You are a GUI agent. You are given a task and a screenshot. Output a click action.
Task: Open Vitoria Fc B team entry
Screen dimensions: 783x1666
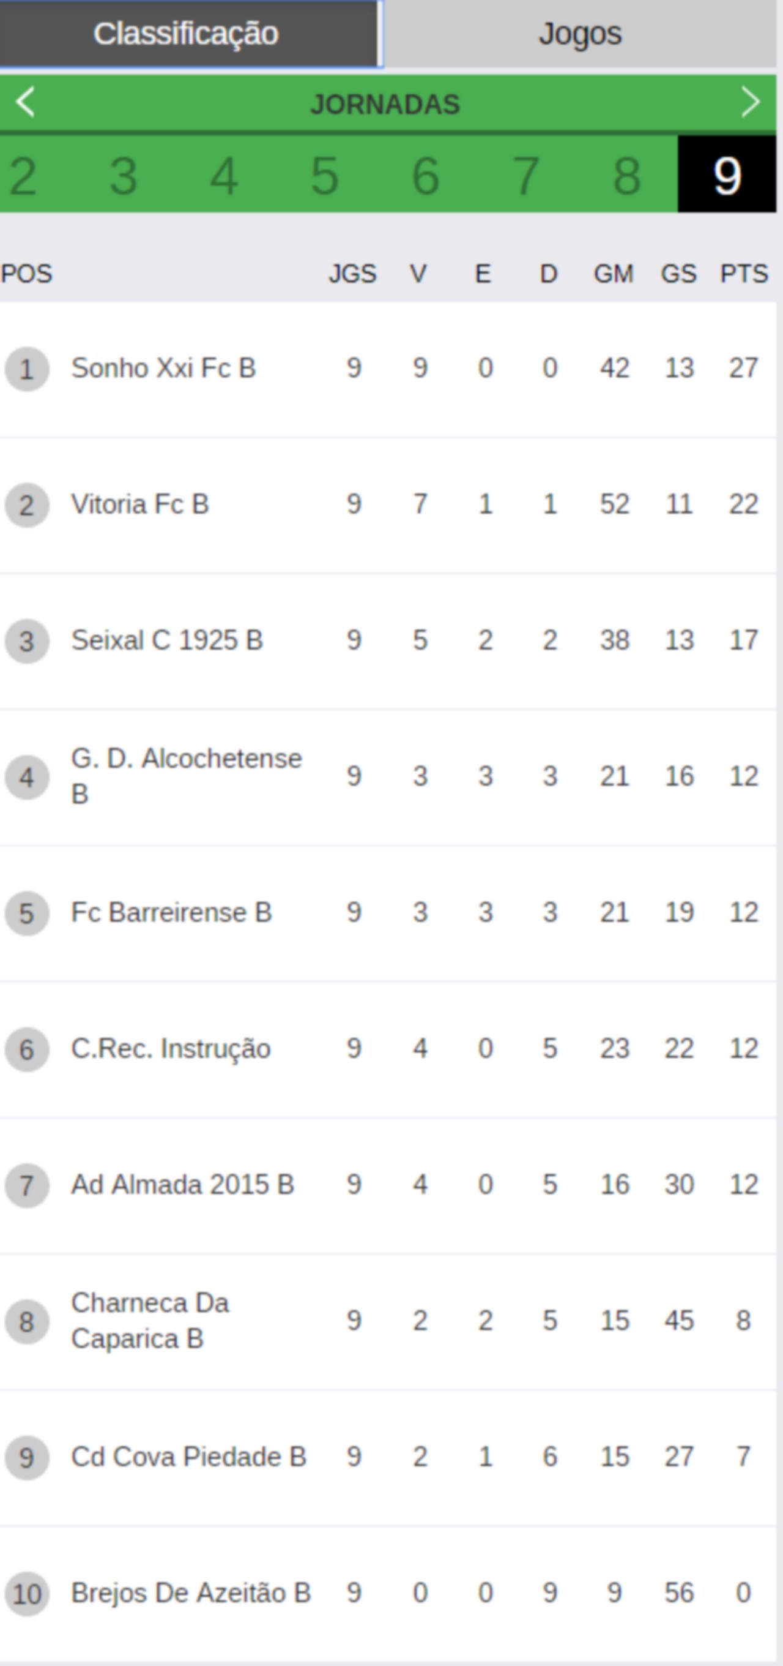(388, 505)
